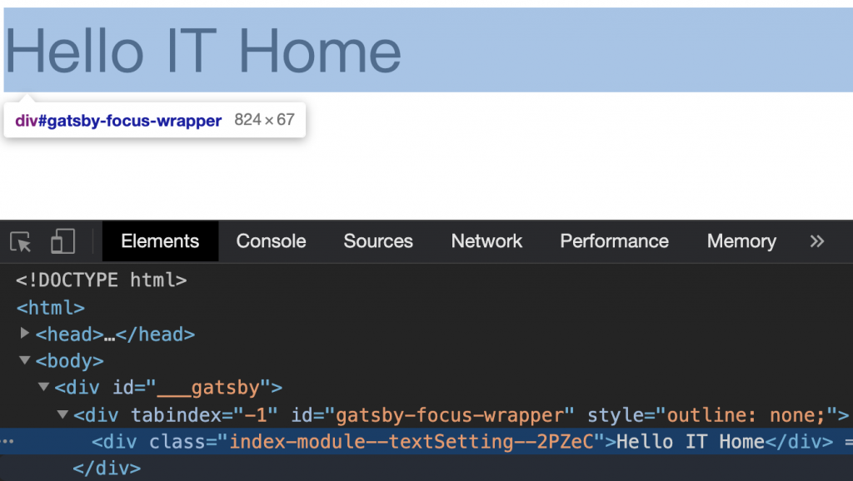Click the ellipsis beside the selected node

click(x=7, y=441)
